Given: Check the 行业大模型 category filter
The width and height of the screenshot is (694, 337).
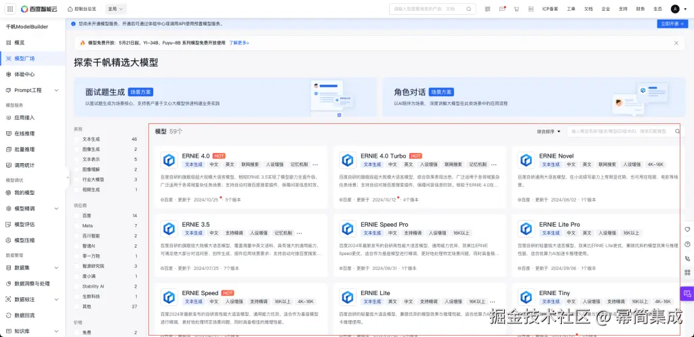Looking at the screenshot, I should [x=77, y=179].
